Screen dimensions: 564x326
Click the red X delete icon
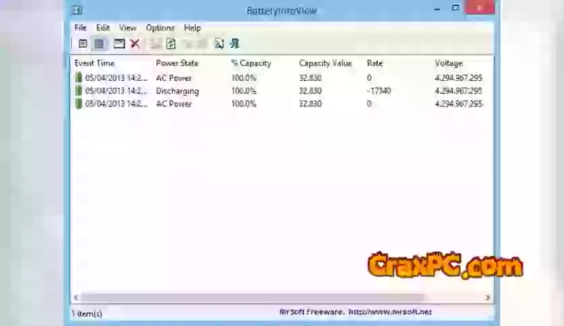tap(135, 44)
